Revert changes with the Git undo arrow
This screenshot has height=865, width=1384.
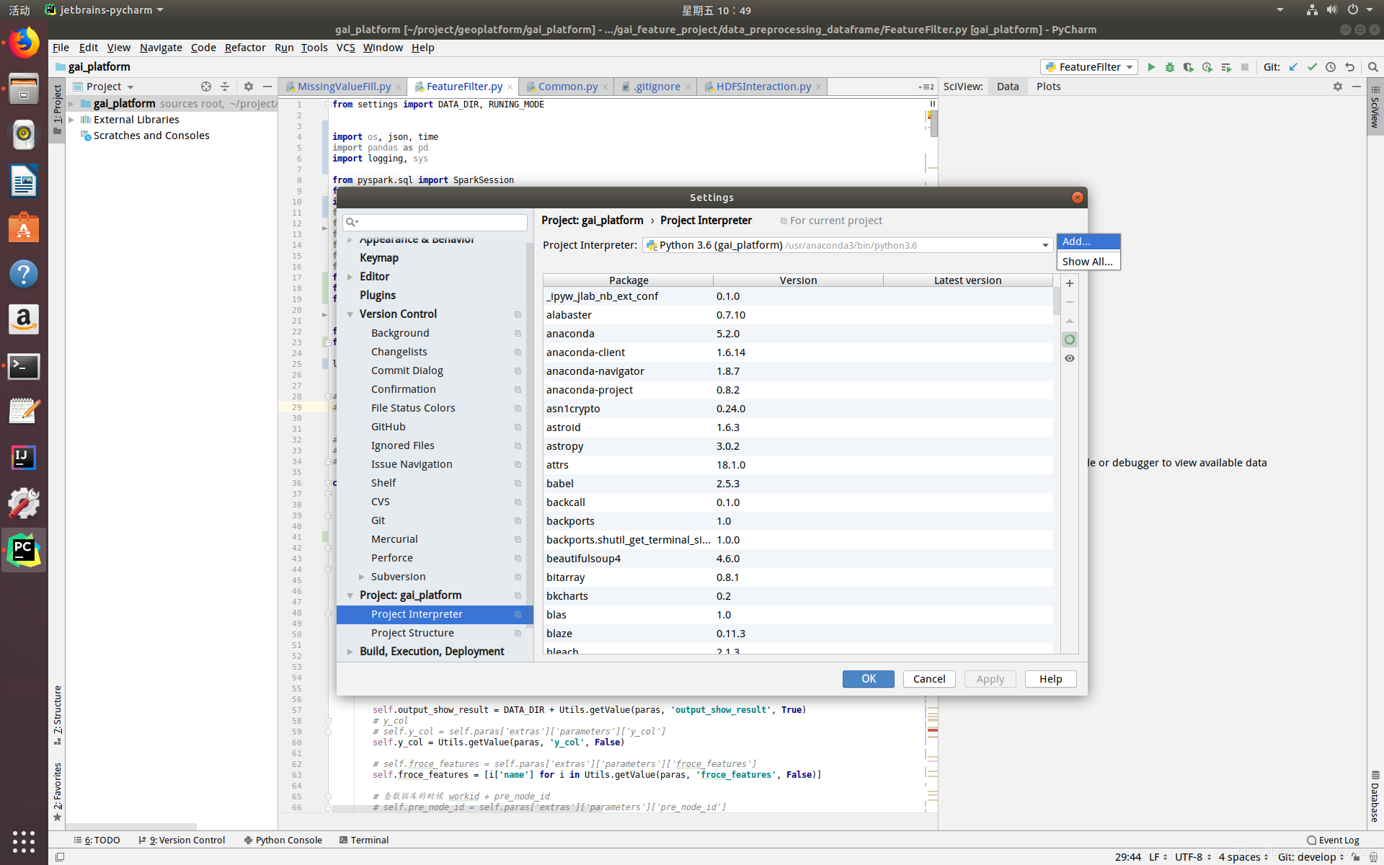click(1349, 67)
